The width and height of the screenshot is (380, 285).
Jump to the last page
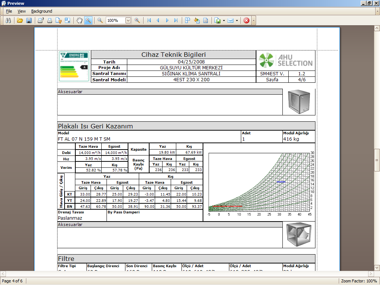click(176, 20)
